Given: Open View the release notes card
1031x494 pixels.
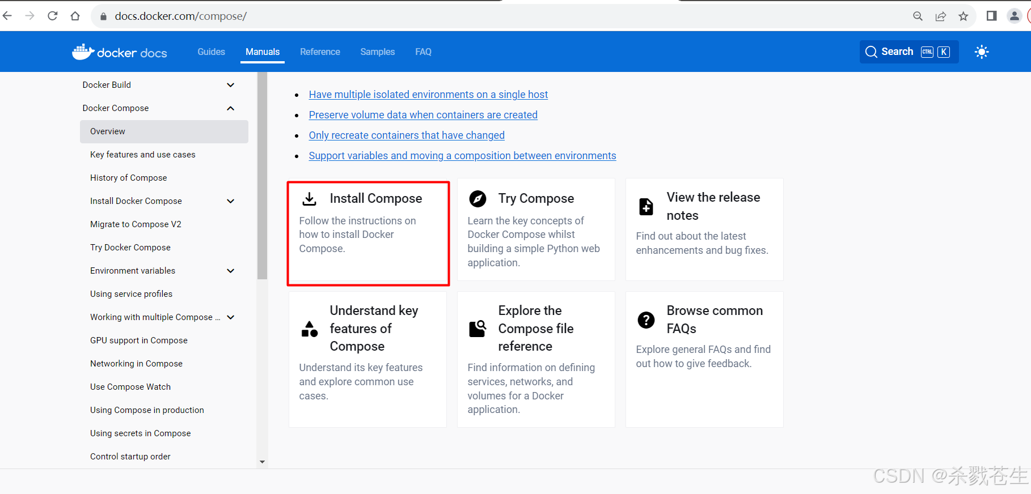Looking at the screenshot, I should click(704, 229).
